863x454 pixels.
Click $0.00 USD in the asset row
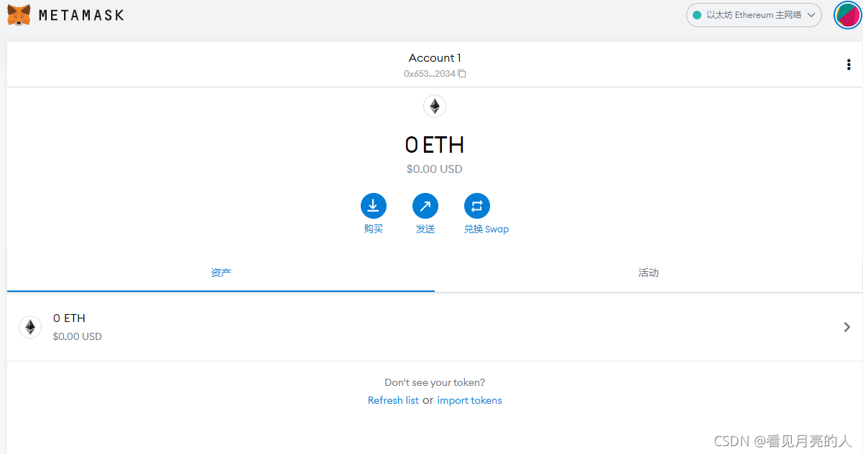[x=78, y=336]
